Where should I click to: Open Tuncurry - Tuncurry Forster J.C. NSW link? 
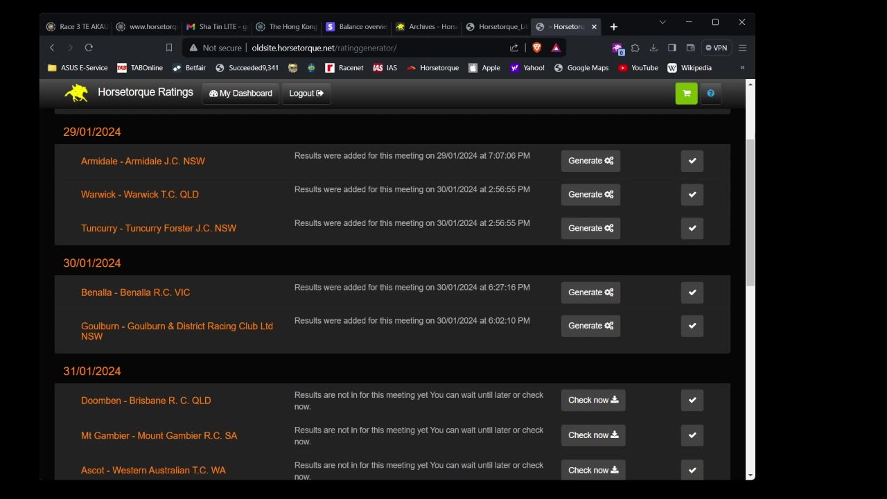pyautogui.click(x=159, y=229)
